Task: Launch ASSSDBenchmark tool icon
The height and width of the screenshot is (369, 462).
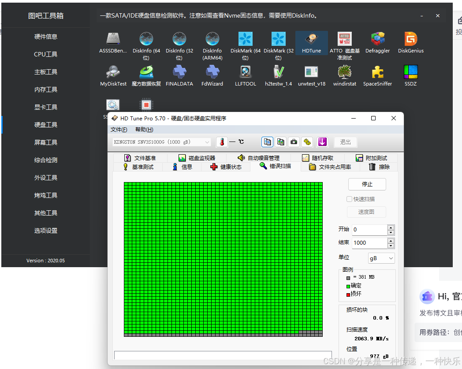Action: [x=113, y=39]
